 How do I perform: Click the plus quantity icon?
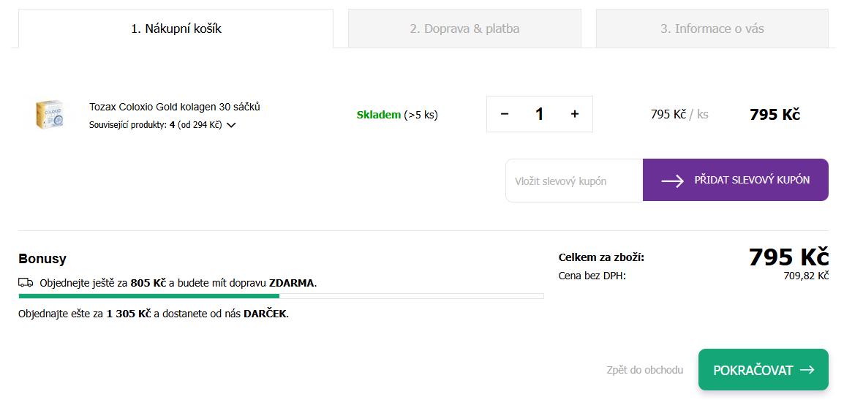pos(575,114)
